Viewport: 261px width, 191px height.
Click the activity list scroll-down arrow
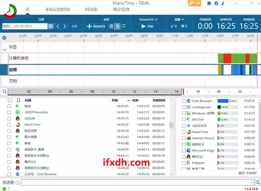coord(171,174)
